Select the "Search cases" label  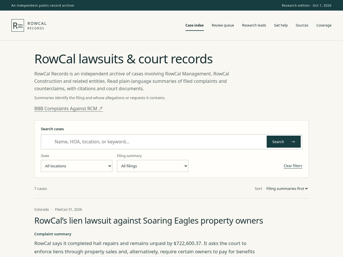52,129
